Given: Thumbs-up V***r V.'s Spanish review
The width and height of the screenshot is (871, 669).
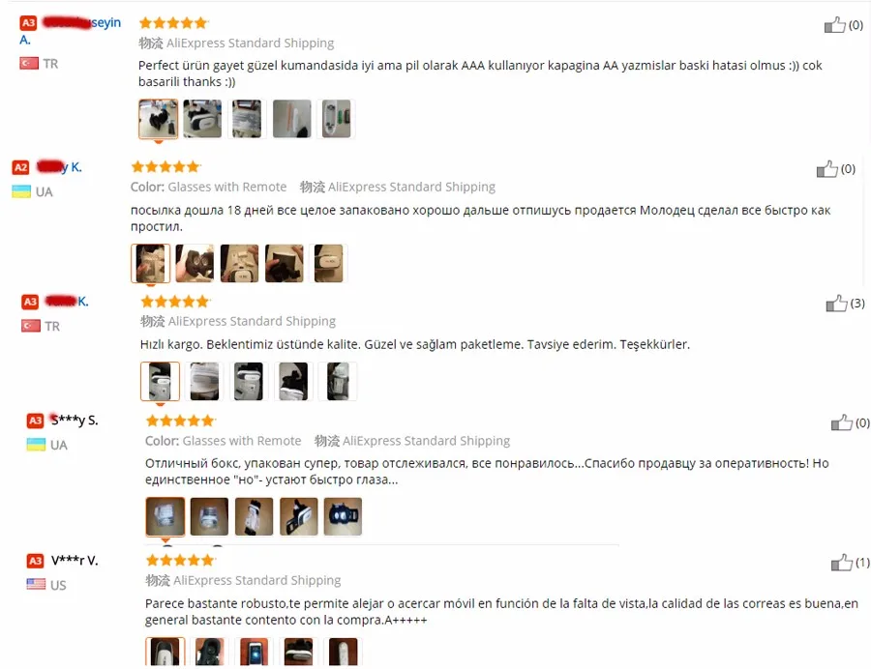Looking at the screenshot, I should point(841,563).
